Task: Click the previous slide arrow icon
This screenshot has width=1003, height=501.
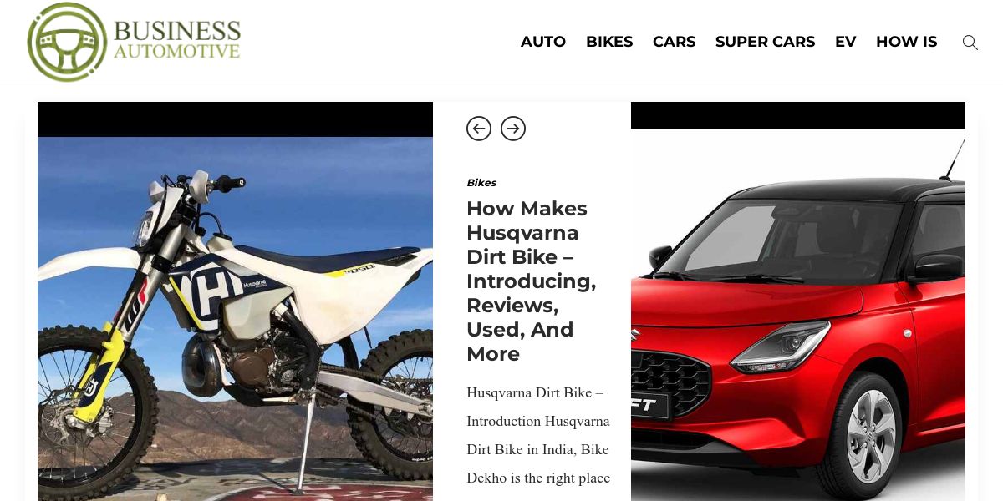Action: click(479, 129)
